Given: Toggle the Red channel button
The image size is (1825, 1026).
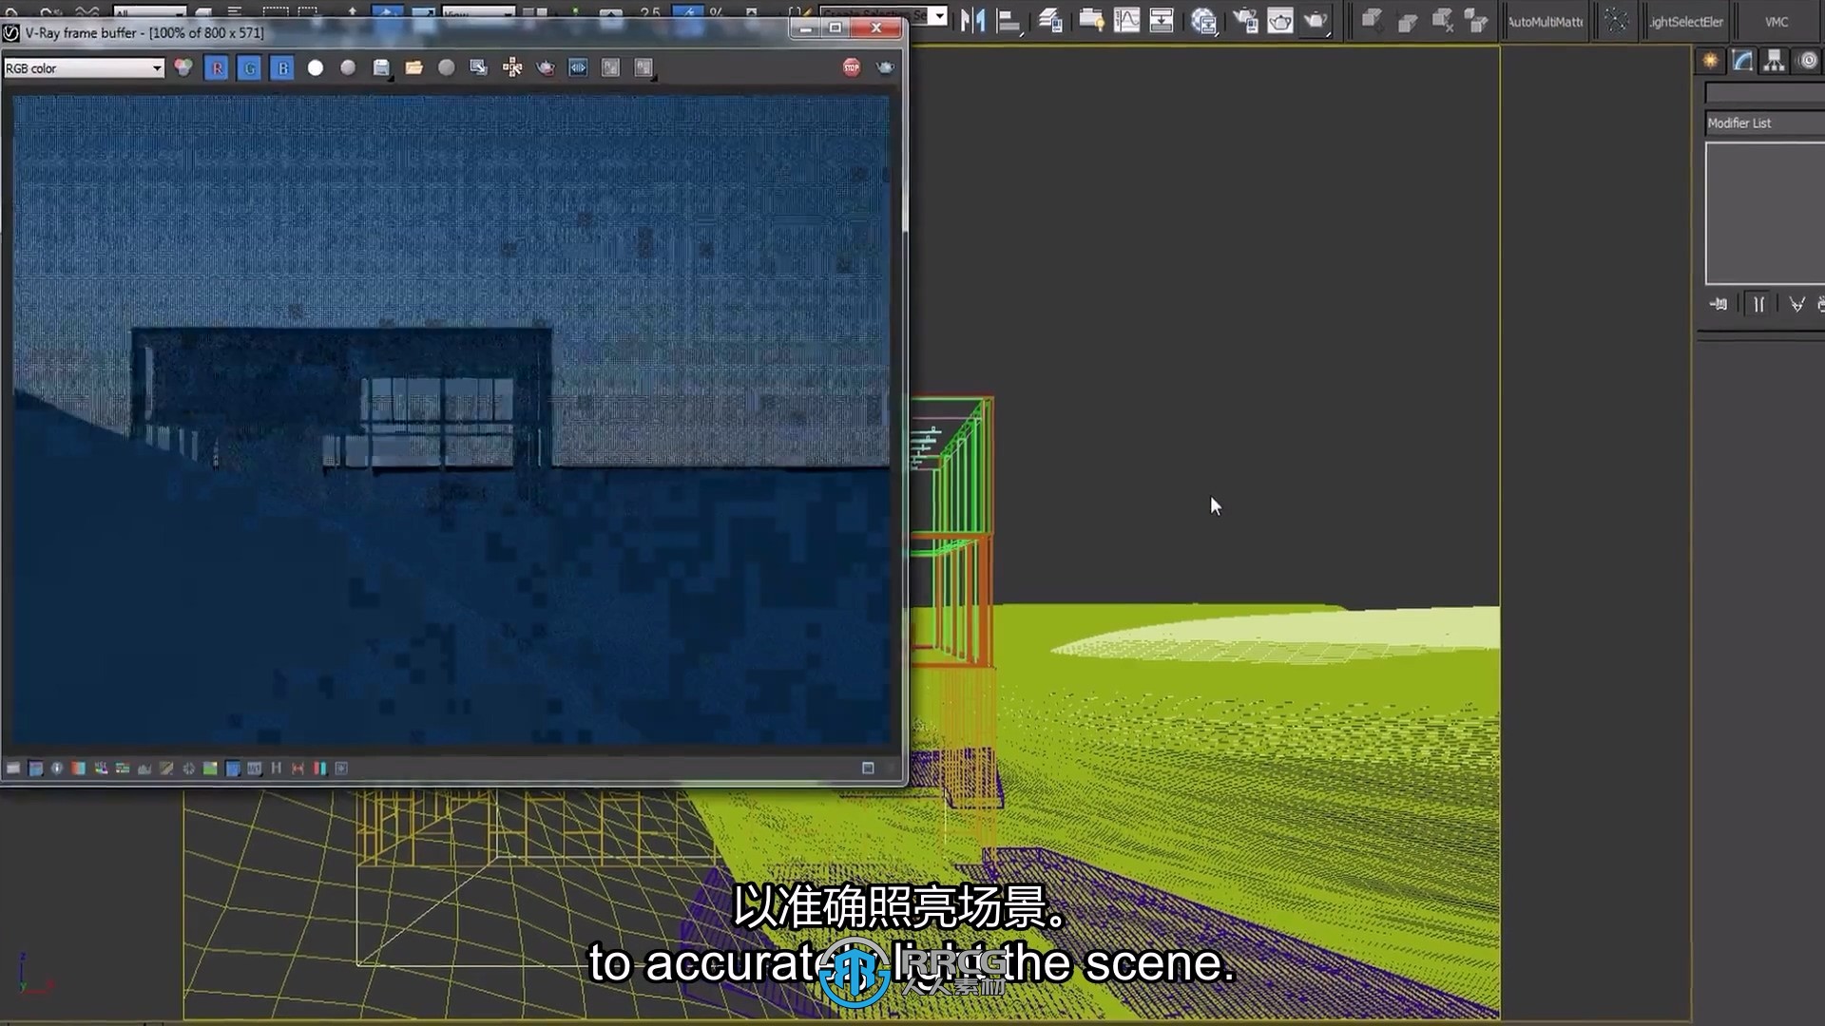Looking at the screenshot, I should click(x=217, y=68).
